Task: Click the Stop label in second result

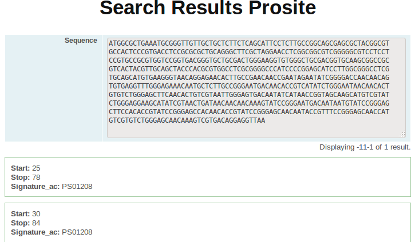Action: point(21,223)
